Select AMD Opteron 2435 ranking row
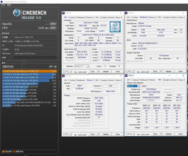The width and height of the screenshot is (188, 156). 29,84
